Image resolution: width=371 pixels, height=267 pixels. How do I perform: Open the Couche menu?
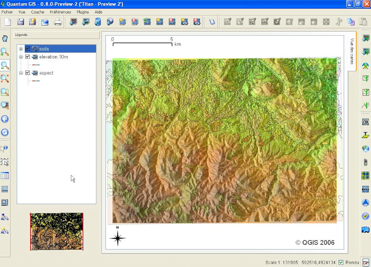pos(37,12)
